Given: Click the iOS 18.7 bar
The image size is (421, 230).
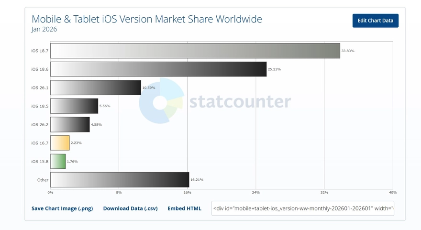Looking at the screenshot, I should [195, 51].
